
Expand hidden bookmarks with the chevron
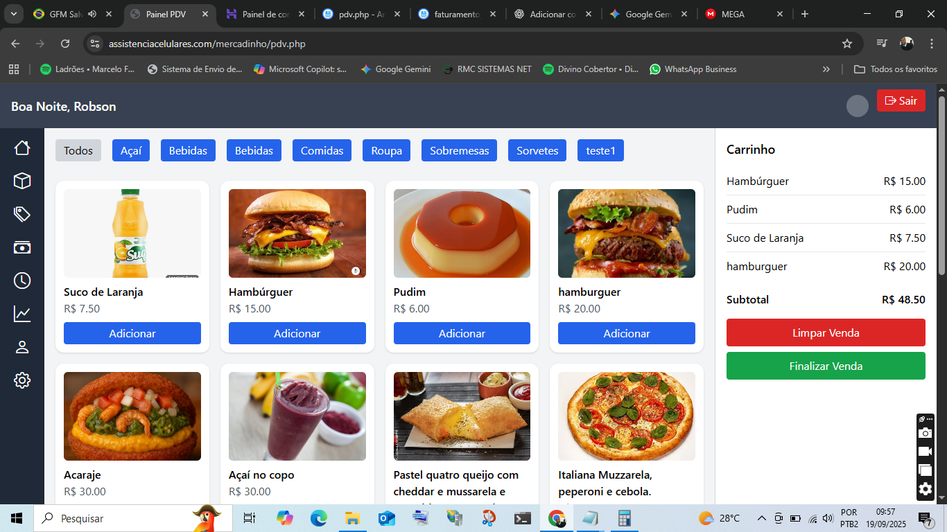[826, 69]
